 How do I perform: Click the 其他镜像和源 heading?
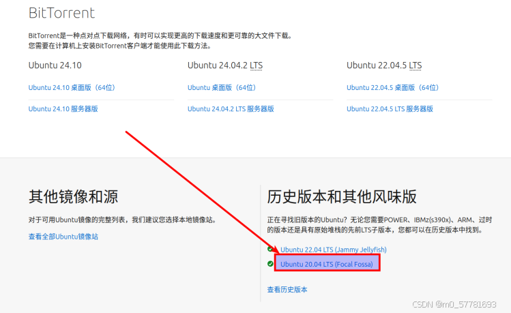click(x=73, y=196)
